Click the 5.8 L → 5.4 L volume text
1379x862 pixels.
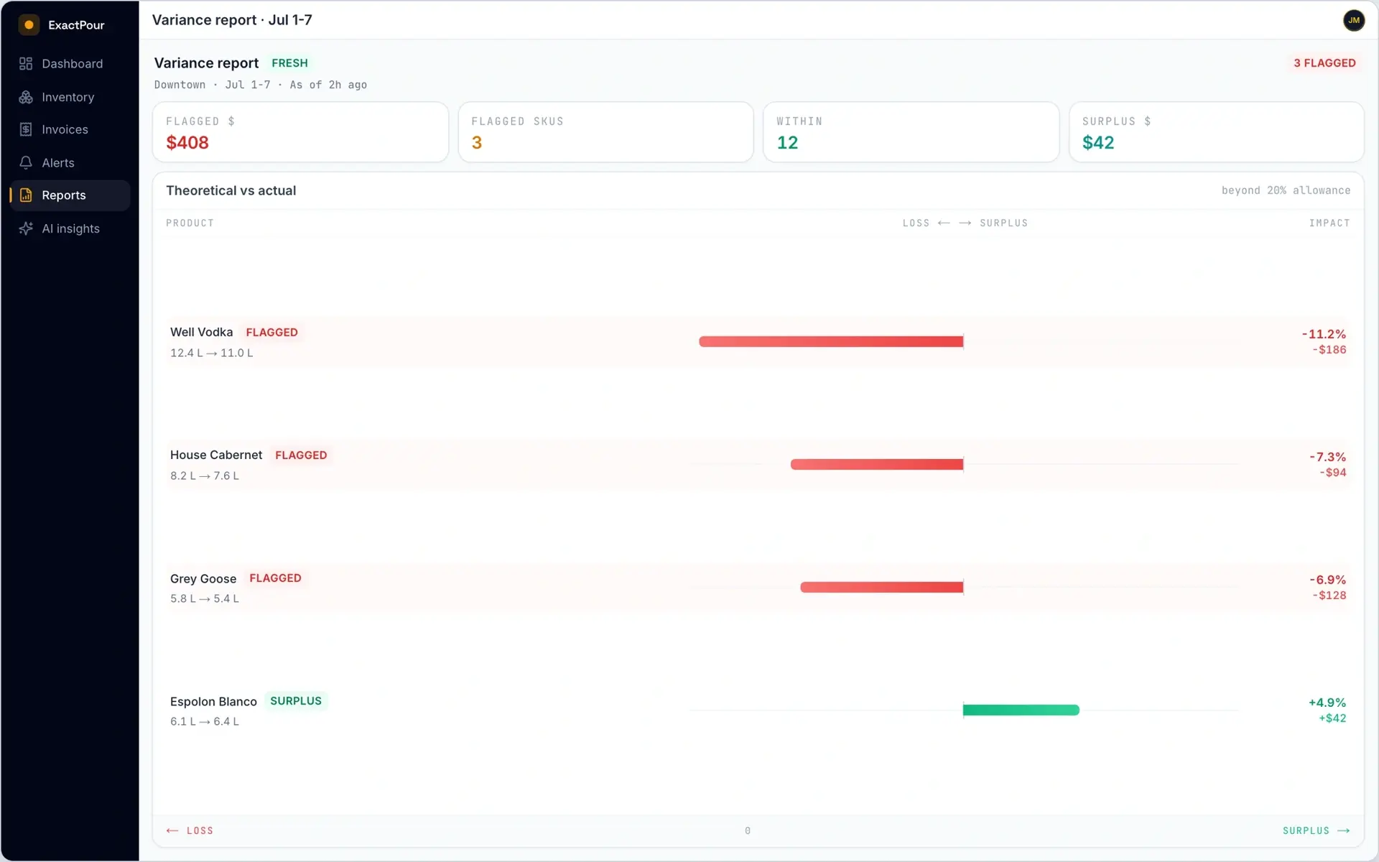click(204, 598)
